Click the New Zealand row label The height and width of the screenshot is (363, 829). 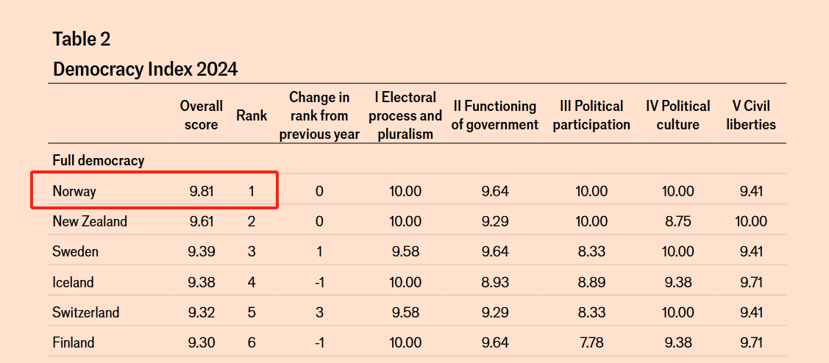pos(90,221)
